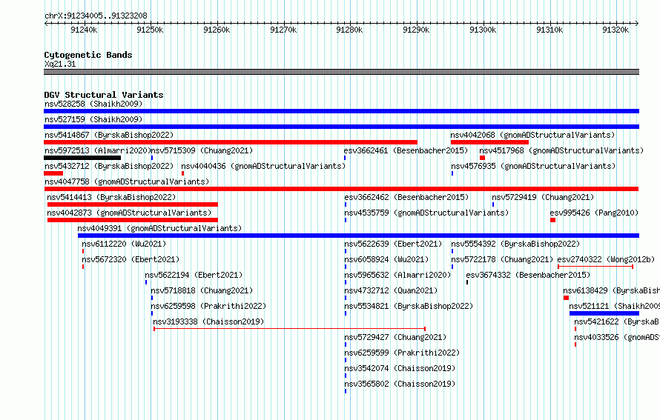Click the thin red line under esv2740322
Image resolution: width=660 pixels, height=420 pixels.
coord(595,267)
